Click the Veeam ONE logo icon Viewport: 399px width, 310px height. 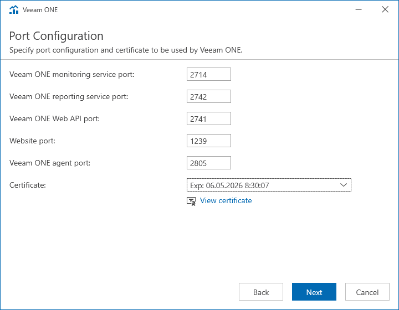click(x=14, y=9)
